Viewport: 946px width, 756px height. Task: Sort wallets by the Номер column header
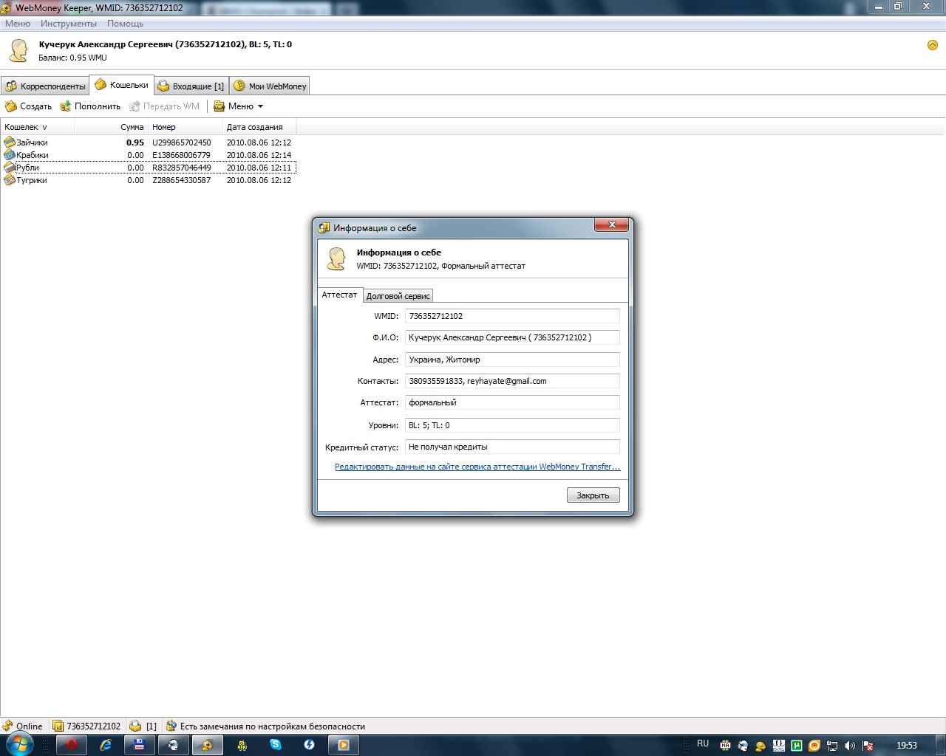185,127
